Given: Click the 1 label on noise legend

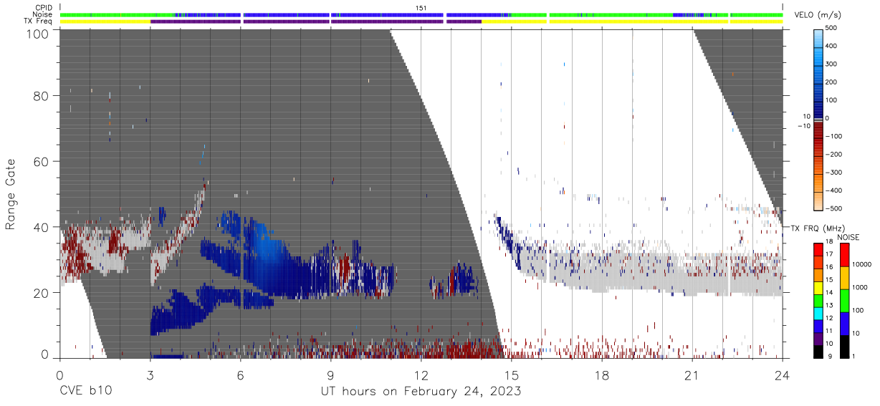Looking at the screenshot, I should 854,356.
